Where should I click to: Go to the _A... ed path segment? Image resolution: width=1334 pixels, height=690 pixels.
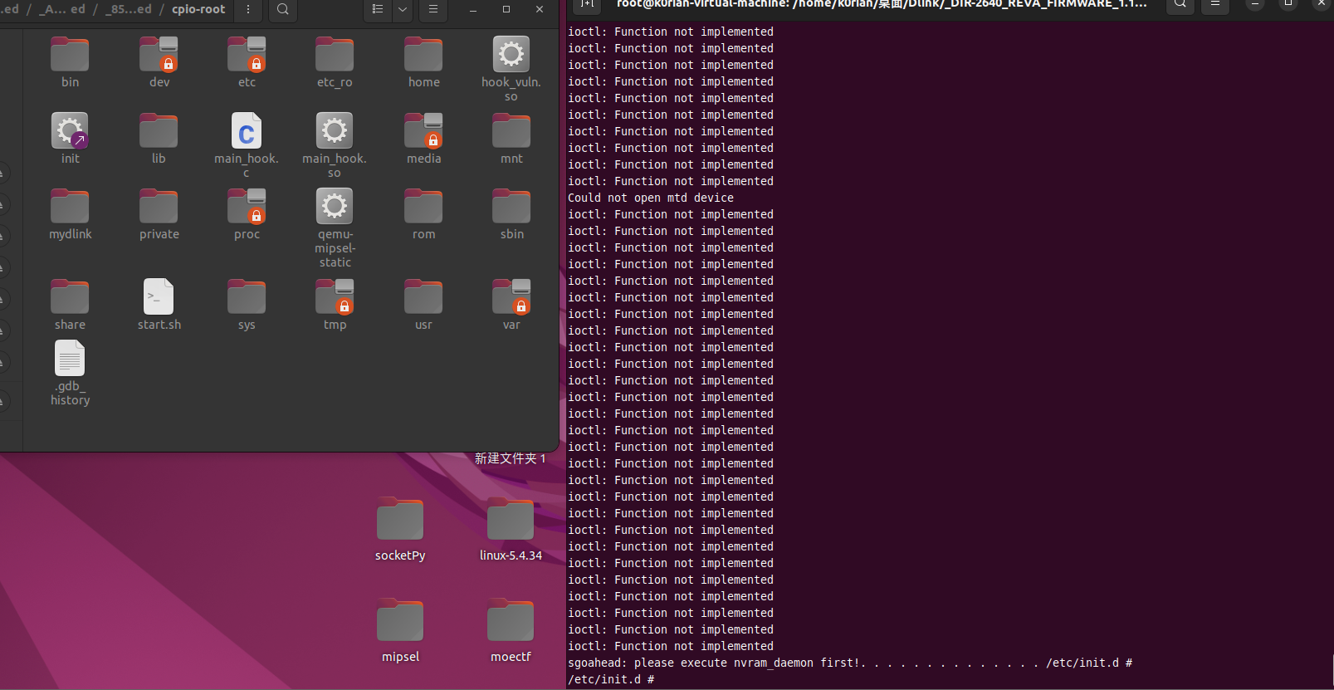[x=62, y=9]
